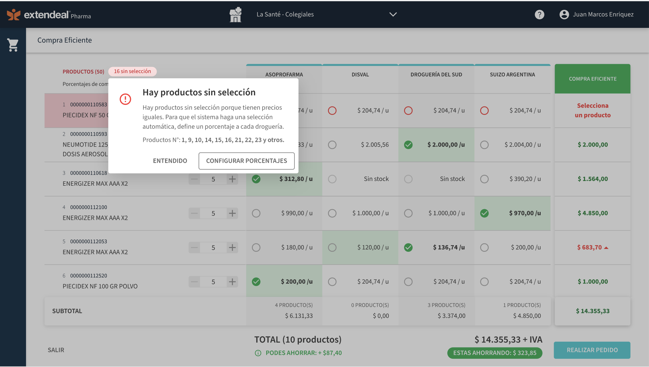The image size is (649, 367).
Task: Select Disval radio for PIECIDEX NF 50 row
Action: pyautogui.click(x=332, y=111)
